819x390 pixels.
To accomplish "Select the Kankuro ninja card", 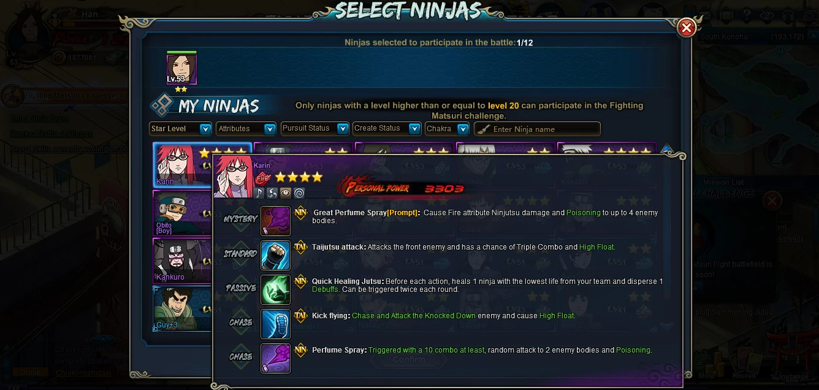I will (x=183, y=261).
